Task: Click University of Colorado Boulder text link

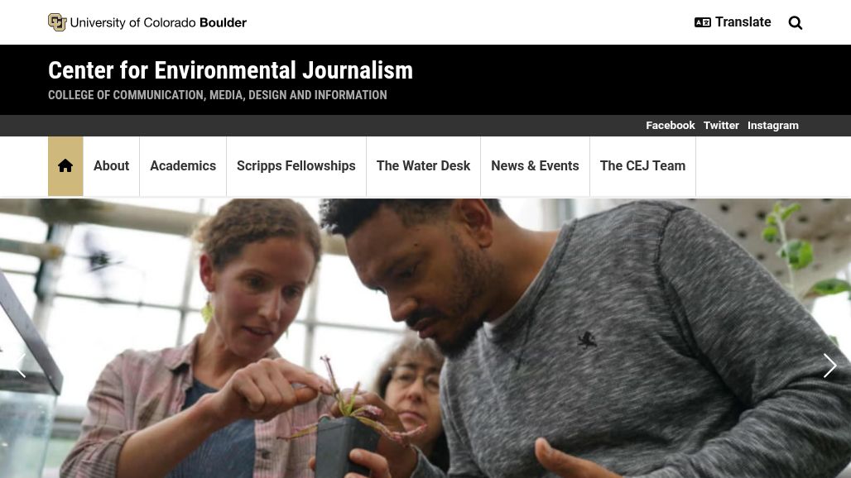Action: coord(158,23)
